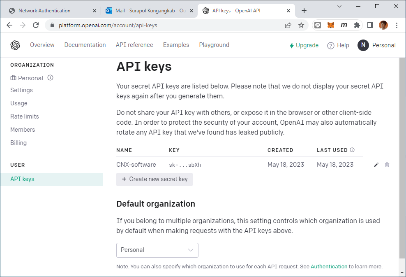Click the Upgrade link
The width and height of the screenshot is (406, 277).
tap(304, 45)
